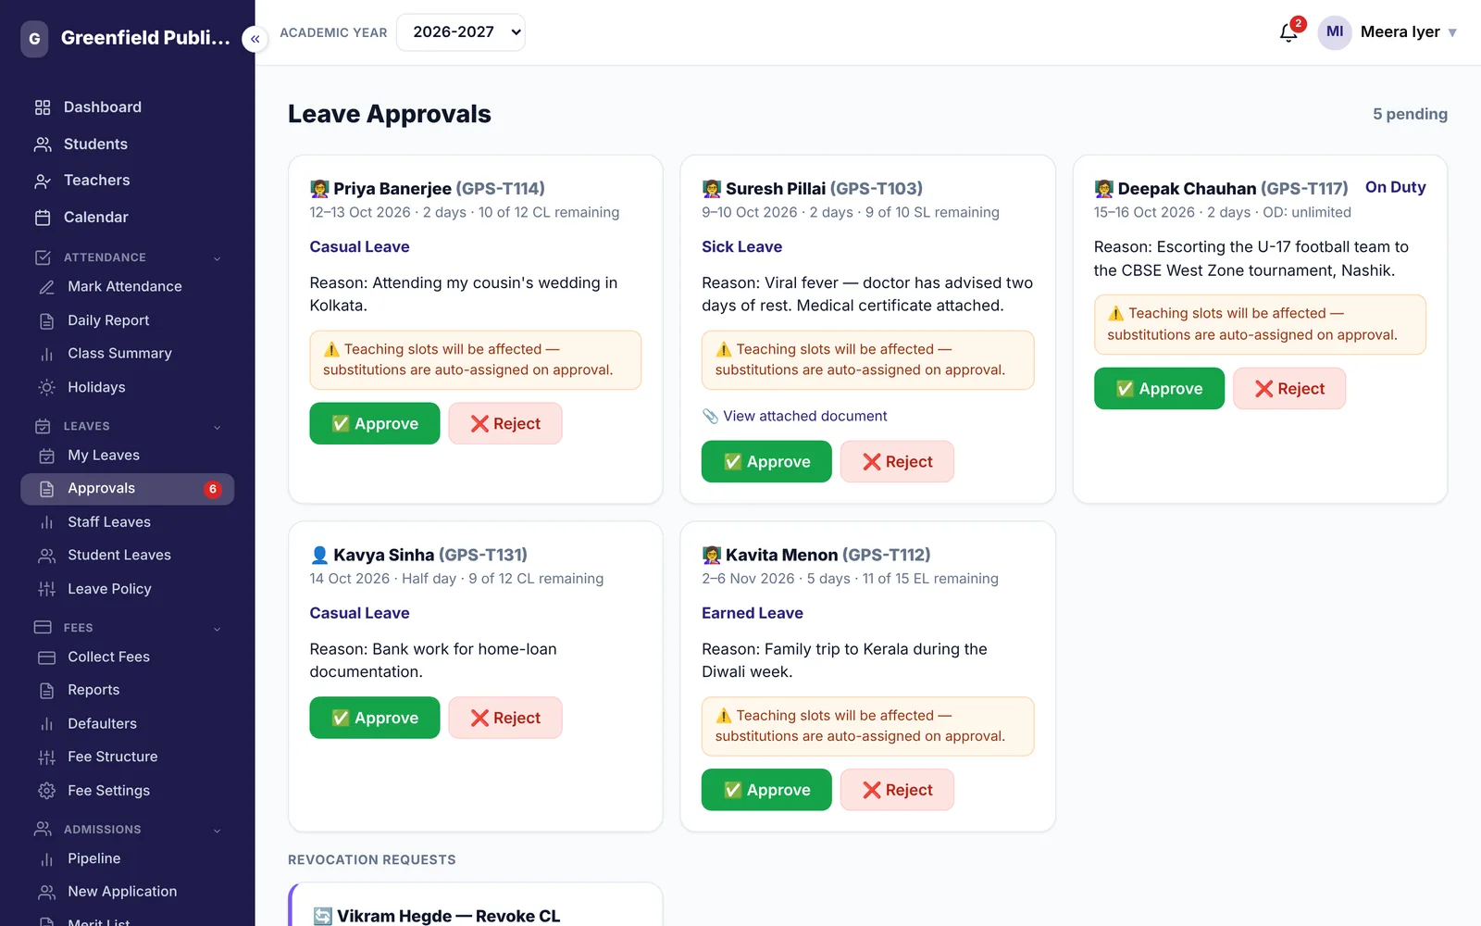
Task: Collapse the Fees sidebar section
Action: point(217,629)
